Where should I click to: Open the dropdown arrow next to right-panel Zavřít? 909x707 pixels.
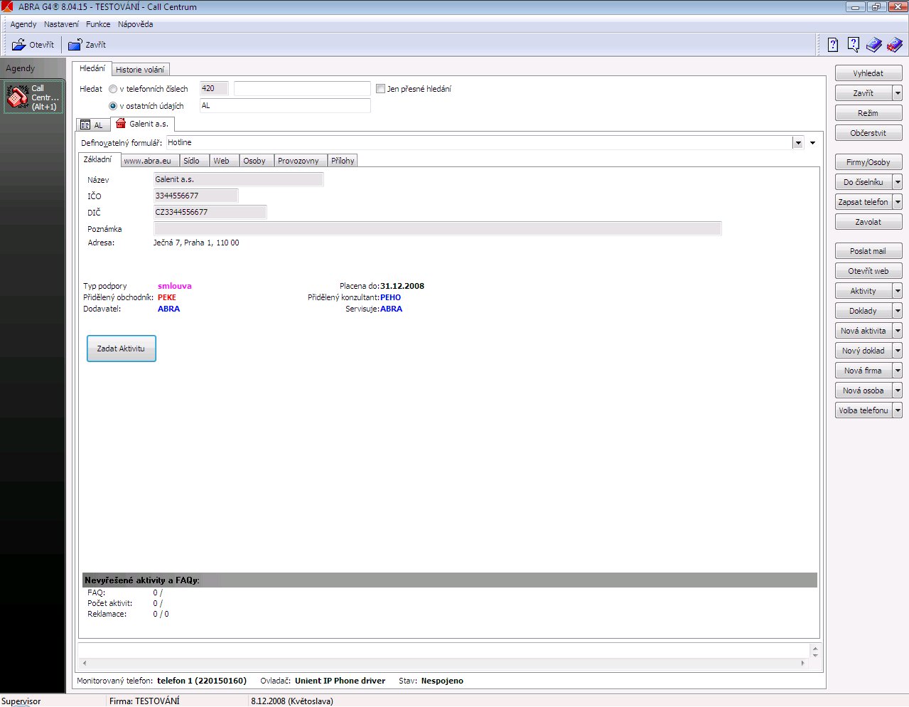point(898,93)
